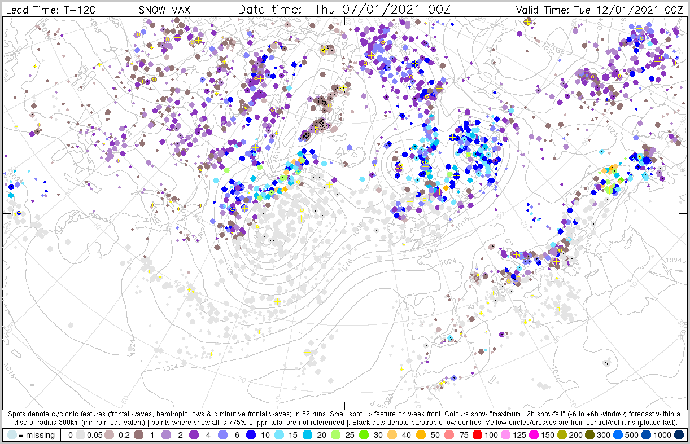The width and height of the screenshot is (690, 444).
Task: Click the periwinkle swatch between 4 and 6
Action: tap(223, 435)
